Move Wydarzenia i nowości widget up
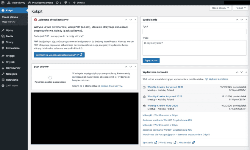 coord(237,72)
